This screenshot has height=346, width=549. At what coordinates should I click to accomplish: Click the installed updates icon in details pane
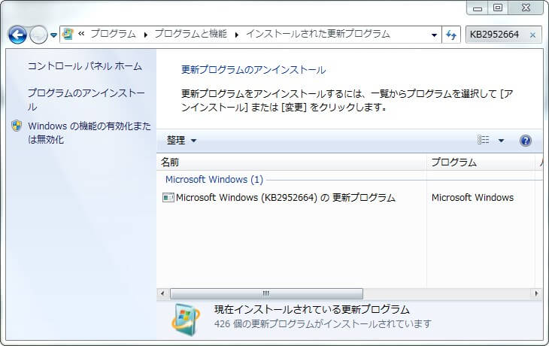tap(186, 320)
